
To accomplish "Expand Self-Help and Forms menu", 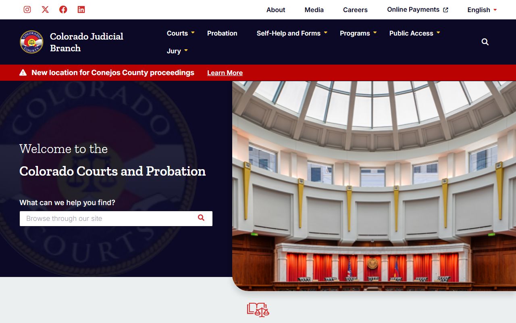I will 292,33.
